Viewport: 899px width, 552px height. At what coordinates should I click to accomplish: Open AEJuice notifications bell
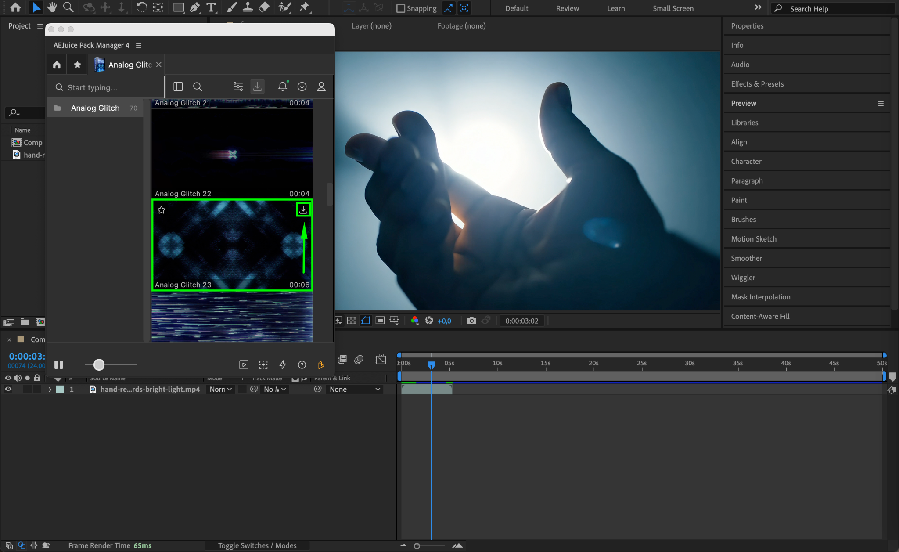point(282,87)
